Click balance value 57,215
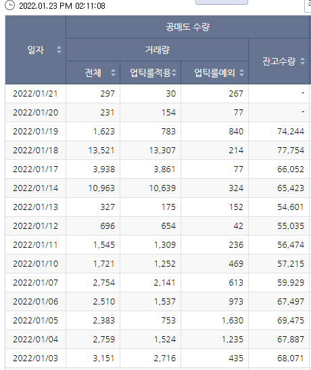311x370 pixels. point(291,263)
